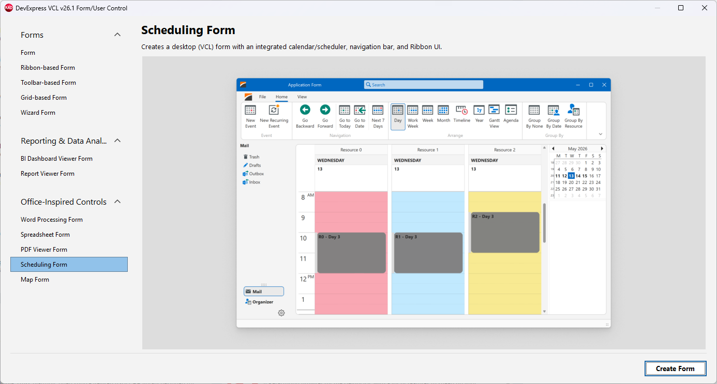The width and height of the screenshot is (717, 384).
Task: Open the View ribbon tab
Action: 302,97
